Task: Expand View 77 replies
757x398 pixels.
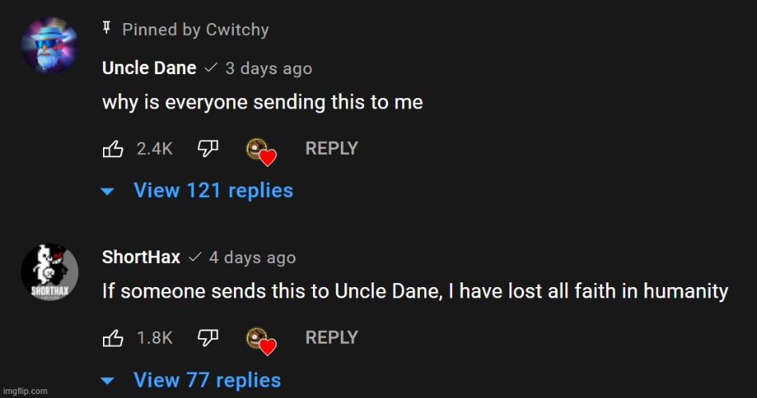Action: click(x=207, y=380)
